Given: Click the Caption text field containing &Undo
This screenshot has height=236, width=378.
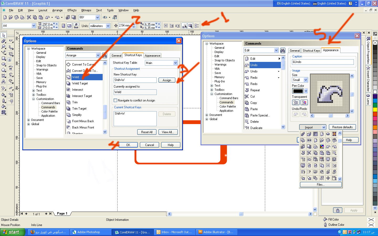Looking at the screenshot, I should pos(323,62).
